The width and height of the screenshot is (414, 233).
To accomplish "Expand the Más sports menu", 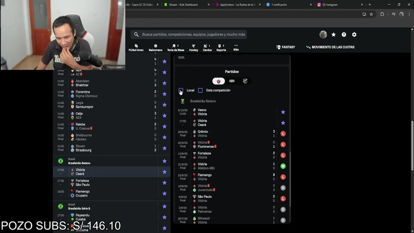I will coord(236,48).
